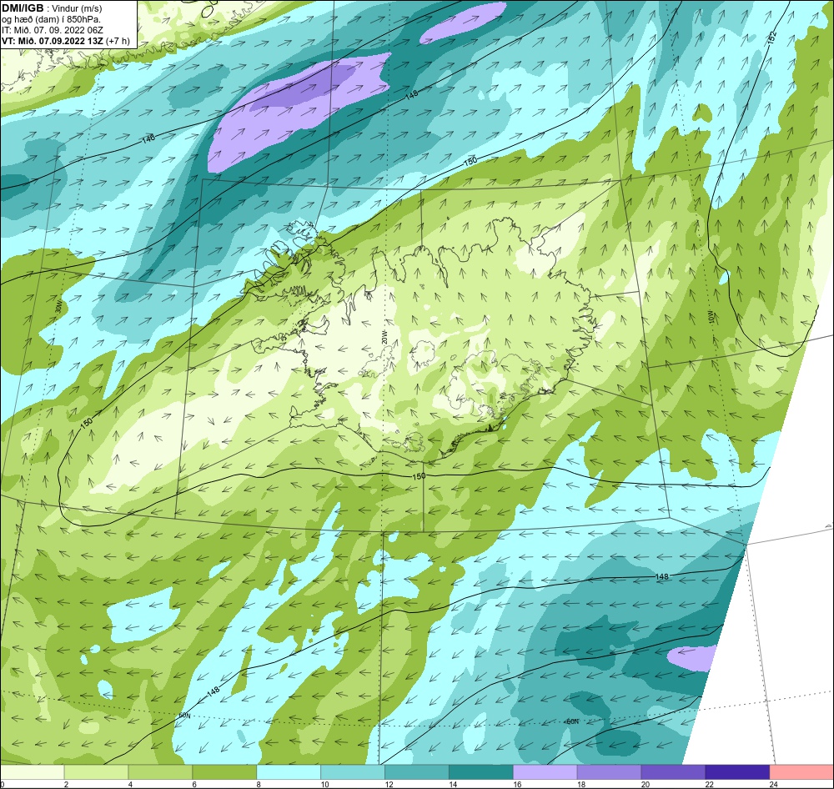Select the 16–18 m/s light purple legend swatch
The width and height of the screenshot is (834, 789).
545,772
